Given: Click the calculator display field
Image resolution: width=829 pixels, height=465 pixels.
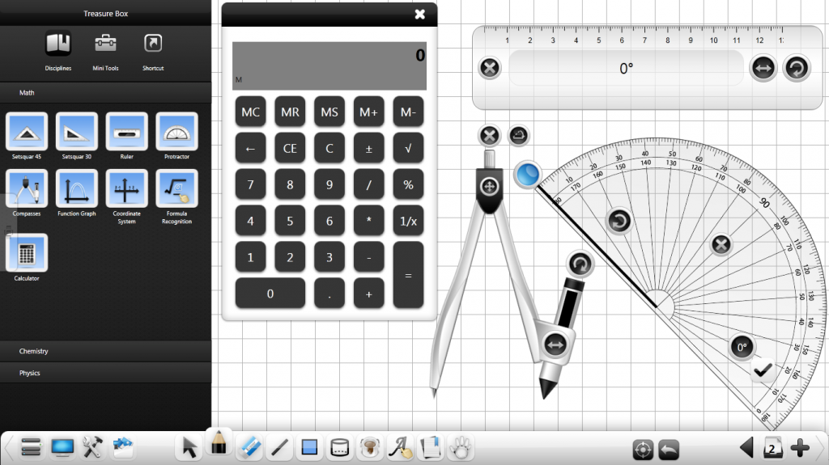Looking at the screenshot, I should point(329,66).
